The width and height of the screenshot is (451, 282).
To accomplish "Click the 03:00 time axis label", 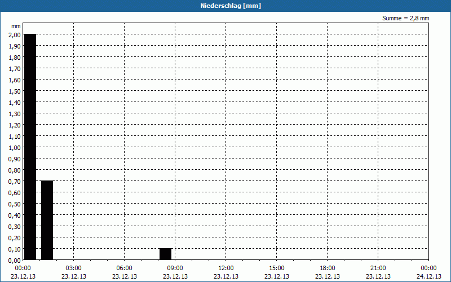I will pos(74,268).
